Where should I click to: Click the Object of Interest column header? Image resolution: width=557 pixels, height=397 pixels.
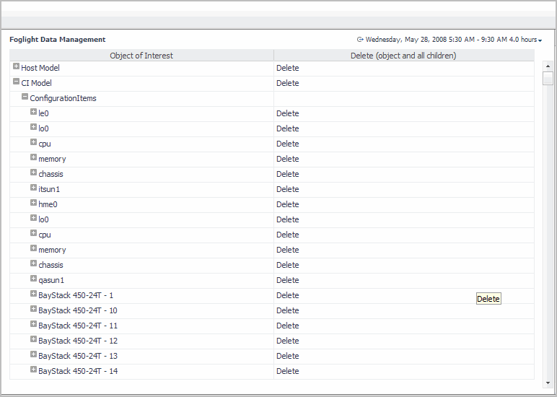click(141, 56)
